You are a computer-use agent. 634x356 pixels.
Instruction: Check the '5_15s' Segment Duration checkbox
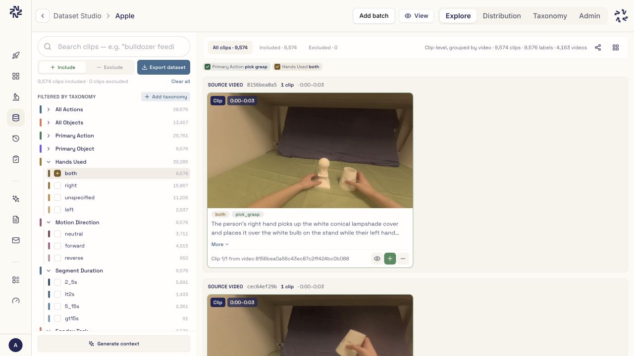[57, 307]
